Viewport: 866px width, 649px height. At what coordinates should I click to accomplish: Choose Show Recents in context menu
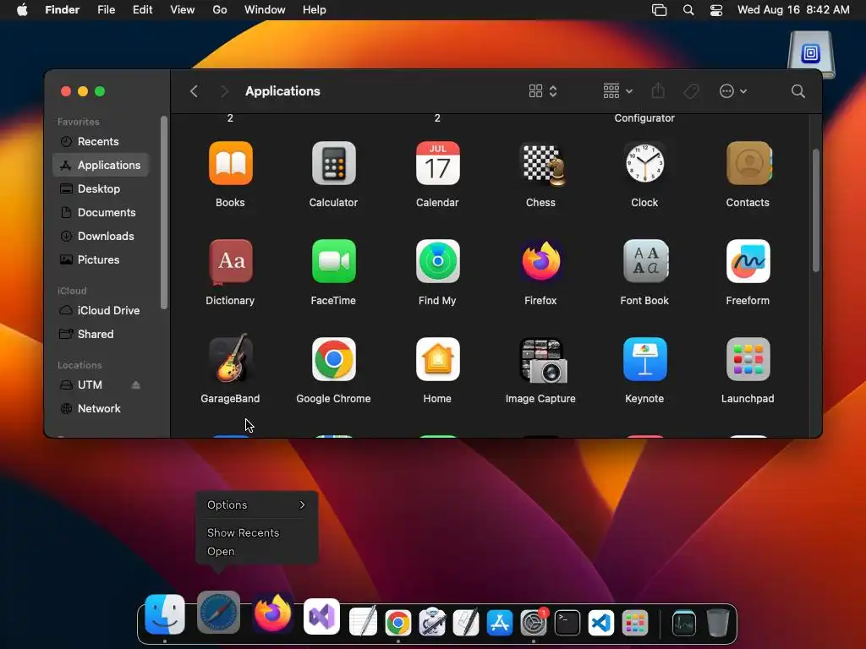(x=243, y=532)
